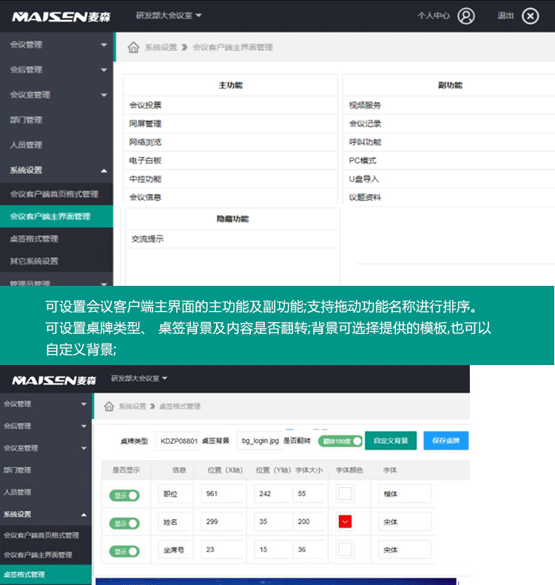Open the 个人中心 user profile icon
Screen dimensions: 555x585
[x=465, y=16]
